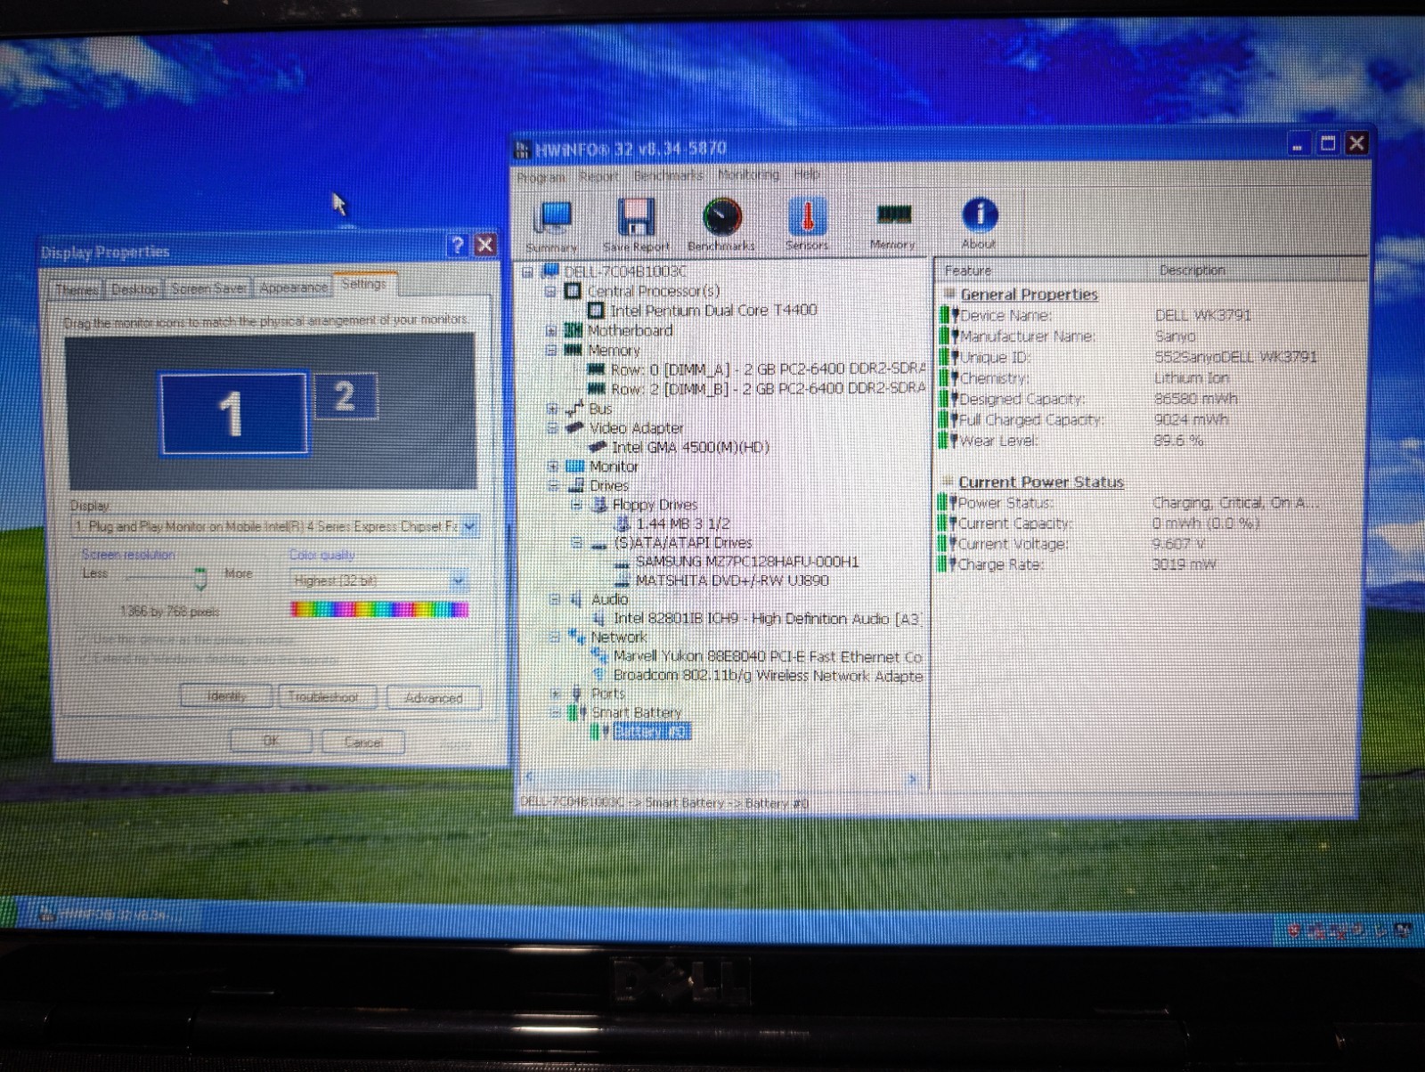
Task: Expand the Motherboard tree node
Action: [552, 330]
